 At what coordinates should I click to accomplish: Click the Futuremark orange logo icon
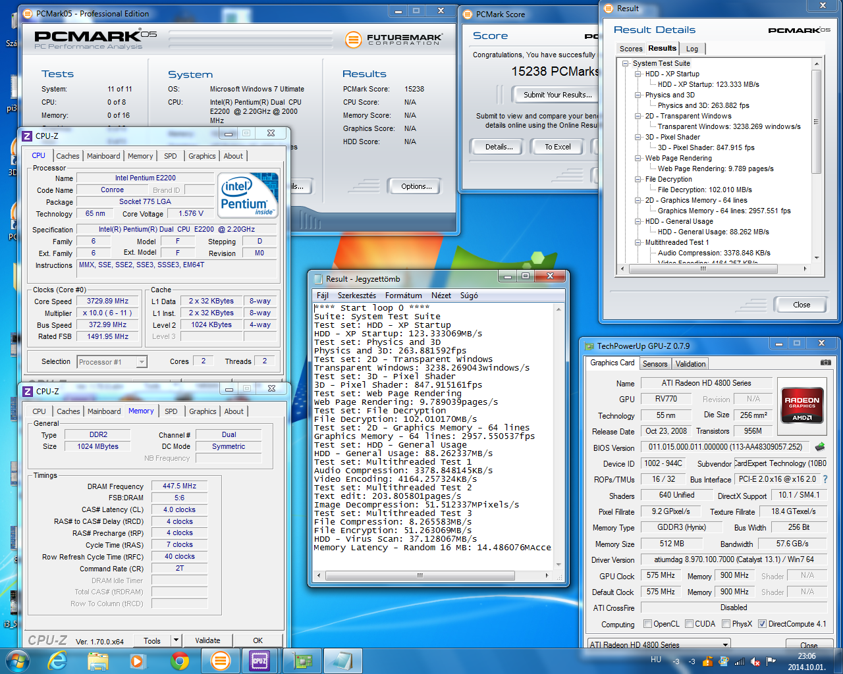coord(354,39)
